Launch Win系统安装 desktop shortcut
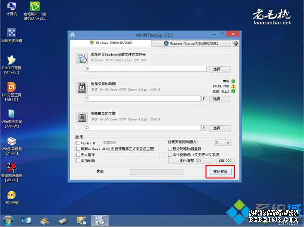304x227 pixels. tap(12, 119)
